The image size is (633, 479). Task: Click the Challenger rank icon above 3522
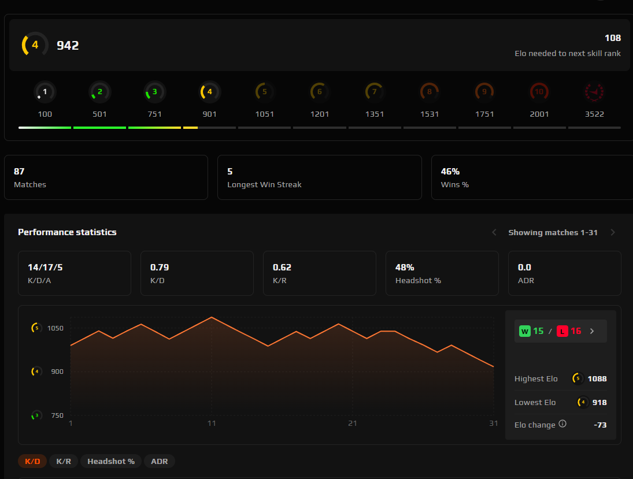[594, 92]
